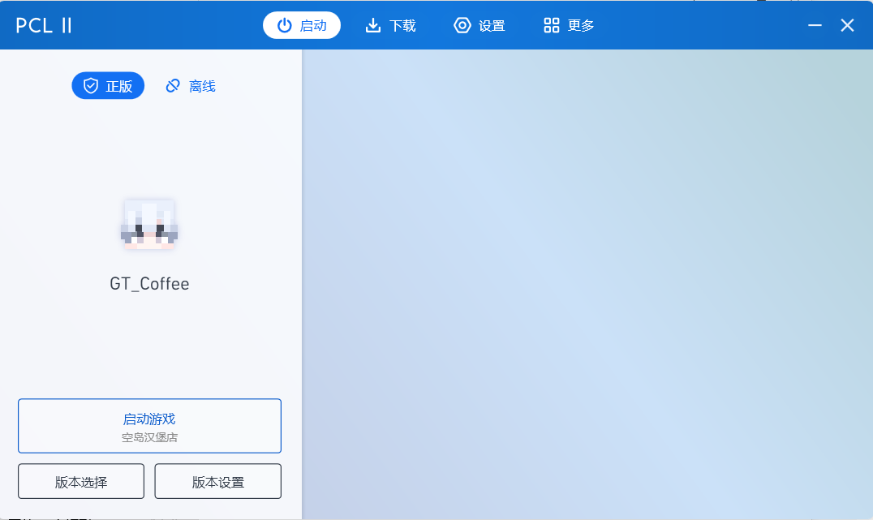
Task: Click the player skin avatar head
Action: (x=149, y=225)
